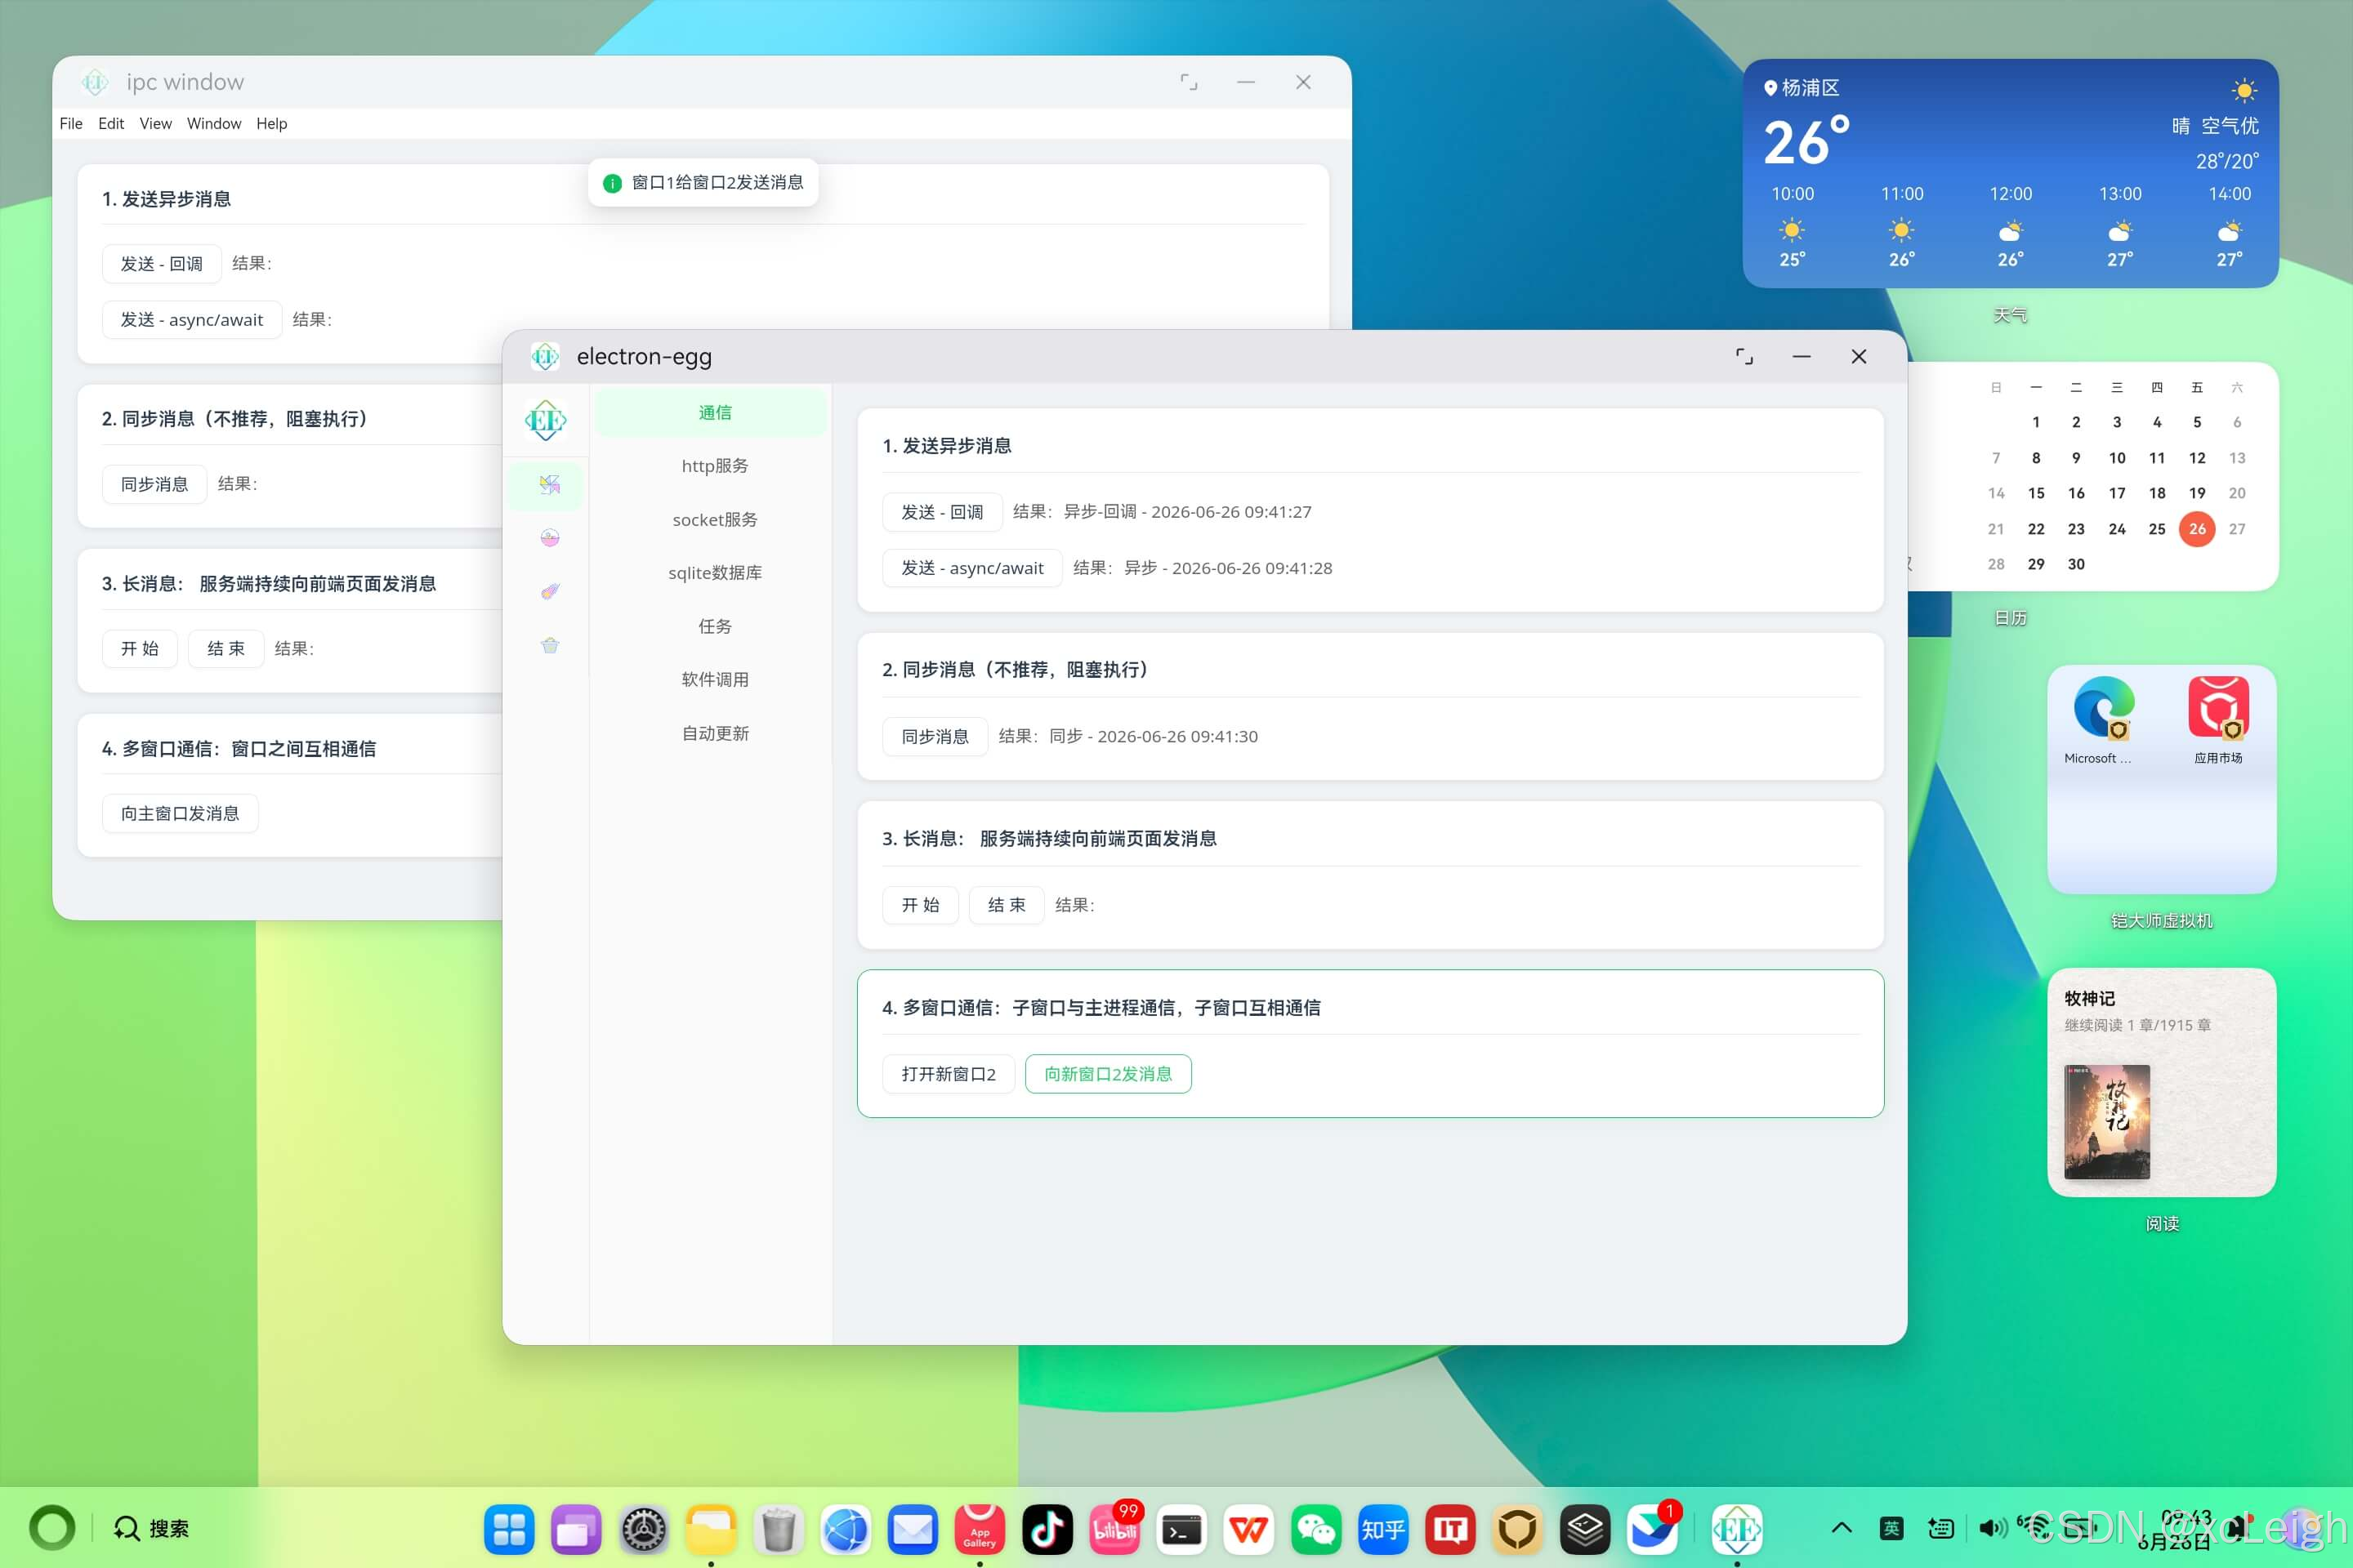The height and width of the screenshot is (1568, 2353).
Task: Click the green circle home button
Action: click(x=52, y=1528)
